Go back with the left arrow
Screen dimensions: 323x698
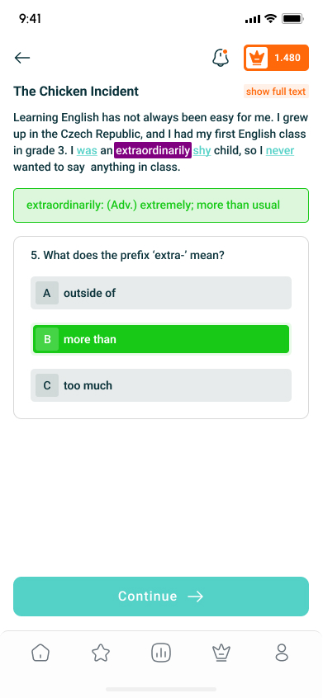(x=21, y=58)
